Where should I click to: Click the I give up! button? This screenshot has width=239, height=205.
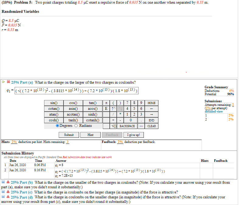pyautogui.click(x=133, y=135)
